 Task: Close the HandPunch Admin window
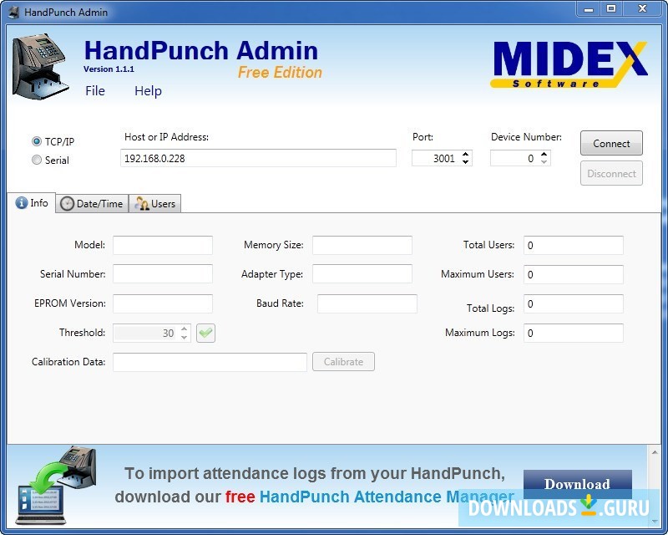[642, 9]
